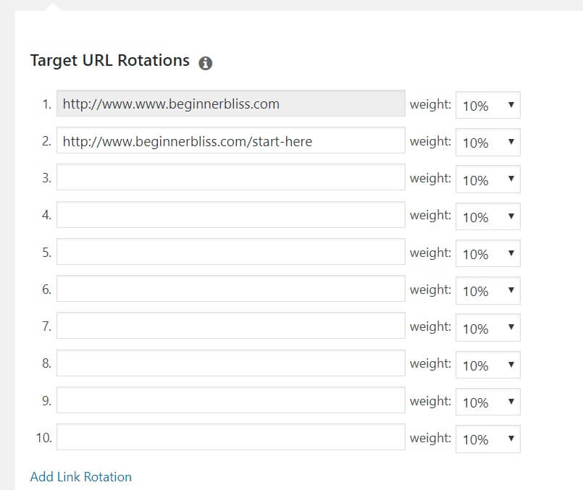The height and width of the screenshot is (490, 583).
Task: Click the info icon beside Target URL Rotations
Action: [x=206, y=63]
